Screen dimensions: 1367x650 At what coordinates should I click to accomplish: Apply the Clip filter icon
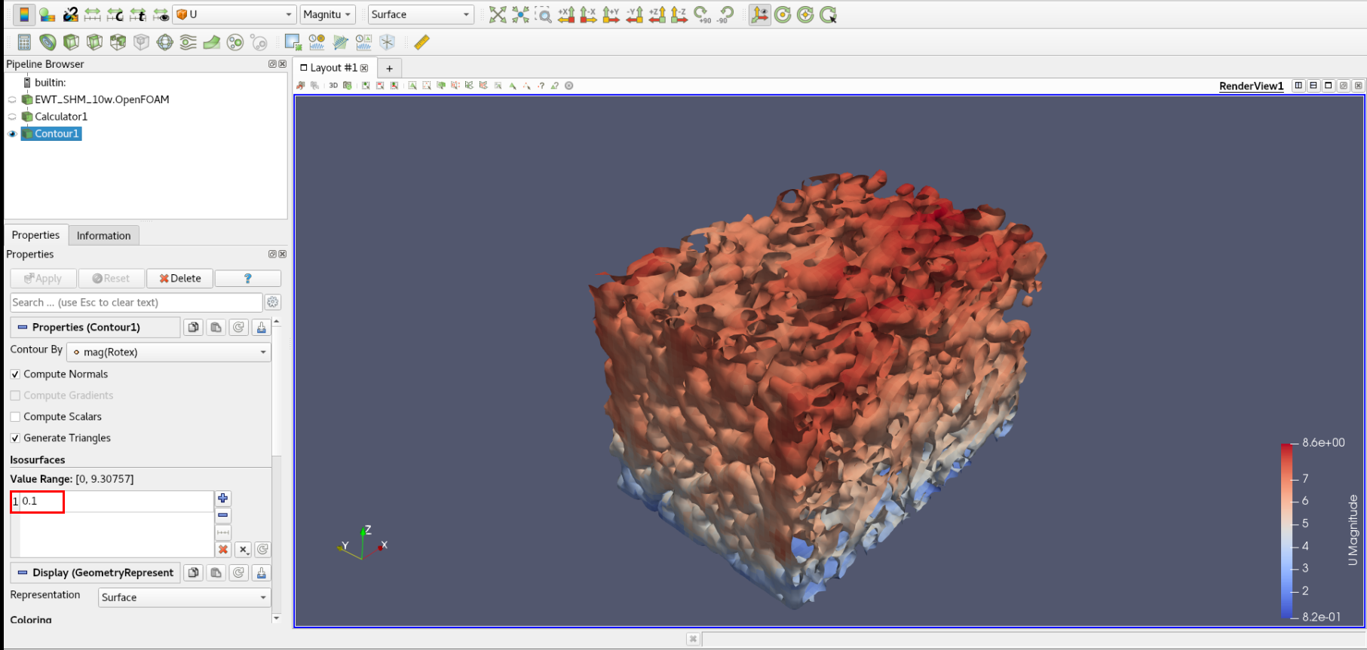point(71,42)
